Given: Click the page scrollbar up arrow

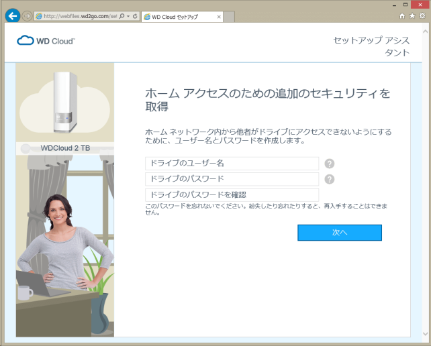Looking at the screenshot, I should (x=425, y=32).
